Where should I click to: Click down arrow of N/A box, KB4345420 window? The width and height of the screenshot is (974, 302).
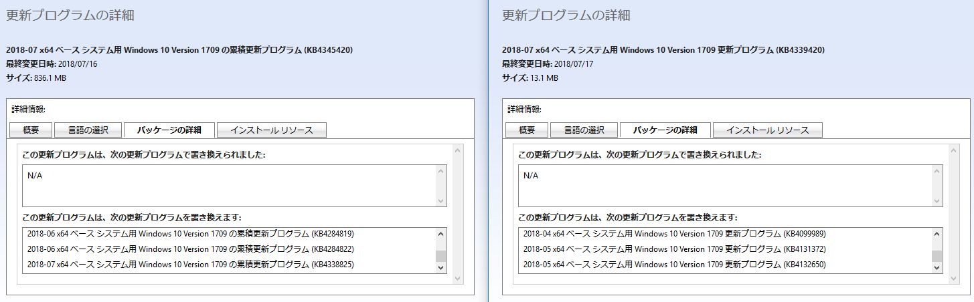click(441, 201)
